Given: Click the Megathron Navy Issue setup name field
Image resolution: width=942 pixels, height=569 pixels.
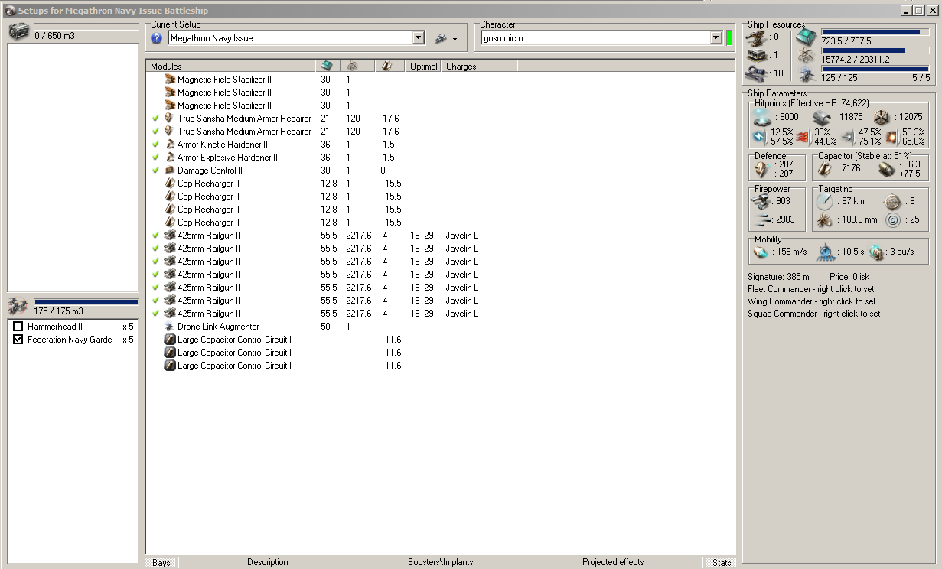Looking at the screenshot, I should (289, 38).
